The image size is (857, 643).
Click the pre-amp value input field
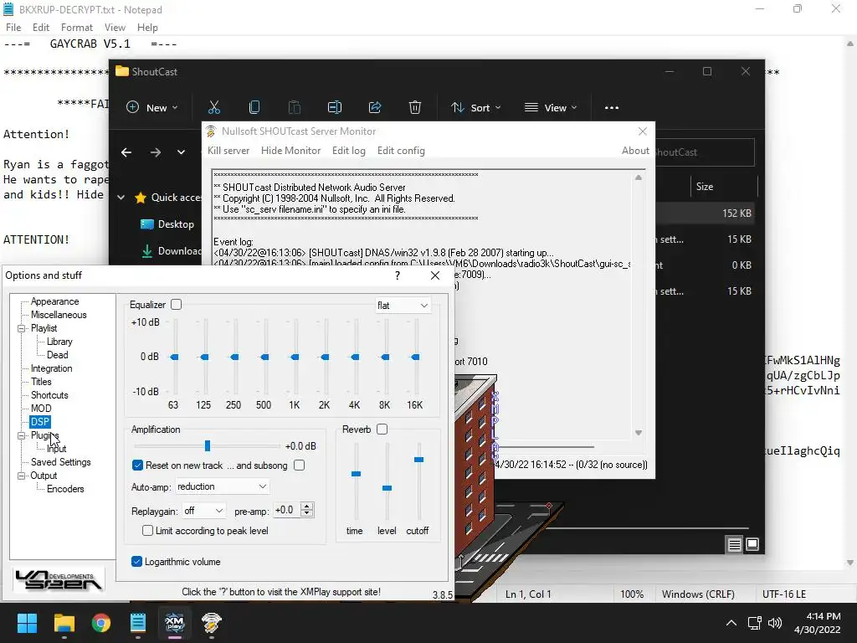pos(287,510)
